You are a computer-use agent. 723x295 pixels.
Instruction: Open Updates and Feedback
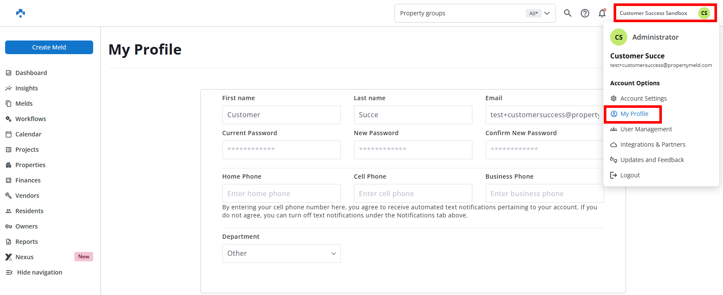pyautogui.click(x=652, y=160)
